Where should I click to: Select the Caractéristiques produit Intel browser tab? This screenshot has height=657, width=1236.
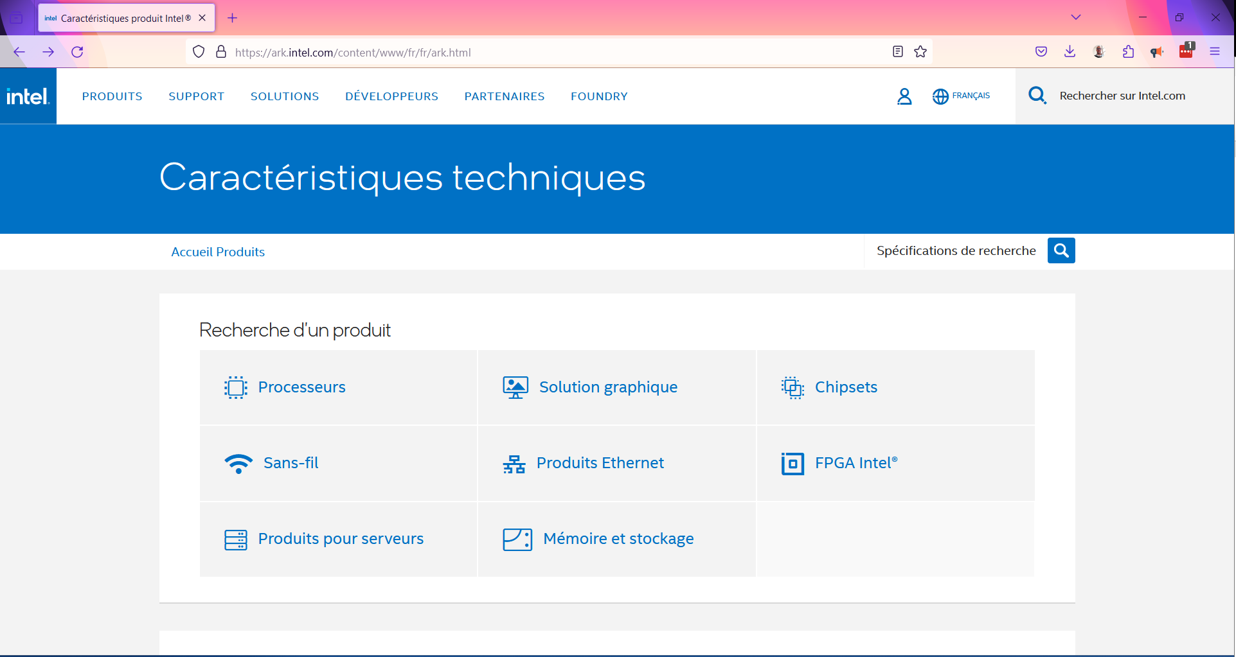point(127,18)
